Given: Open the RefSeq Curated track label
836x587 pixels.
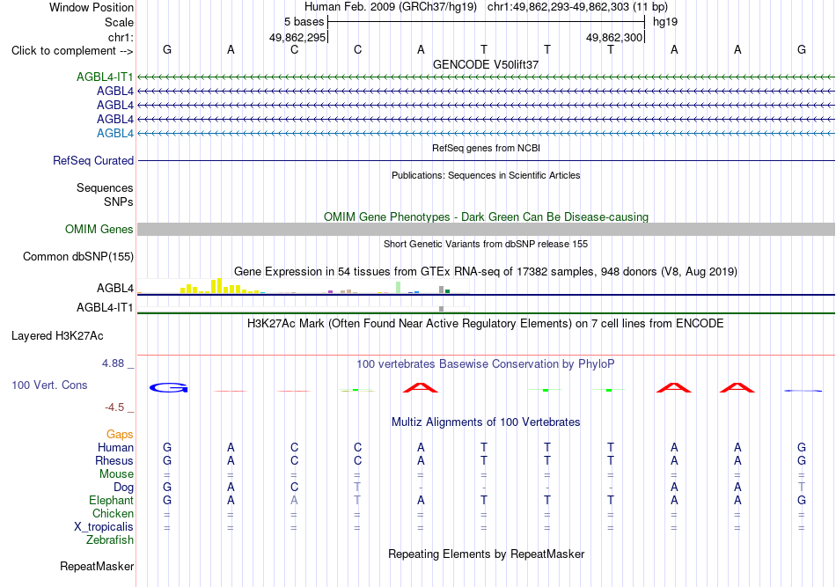Looking at the screenshot, I should pos(93,160).
